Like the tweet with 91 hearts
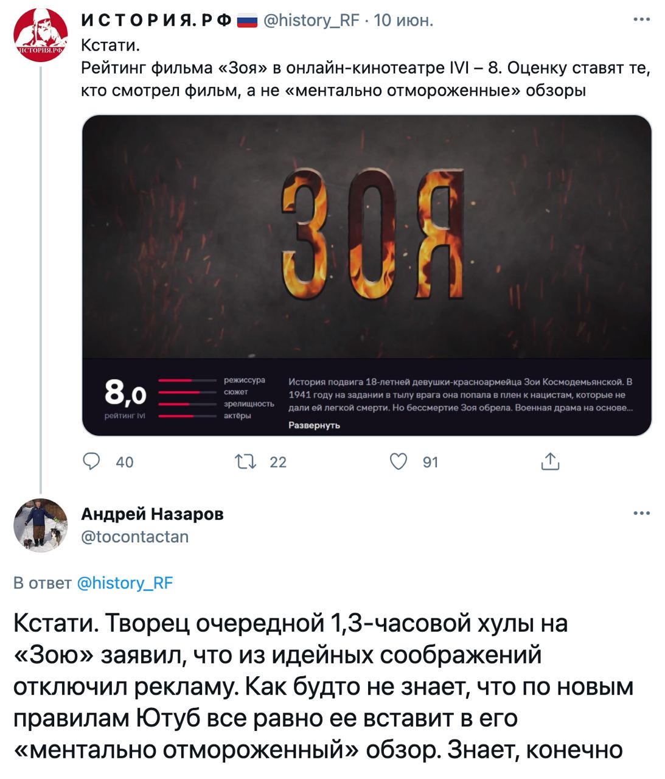Screen dimensions: 665x779 pos(398,462)
